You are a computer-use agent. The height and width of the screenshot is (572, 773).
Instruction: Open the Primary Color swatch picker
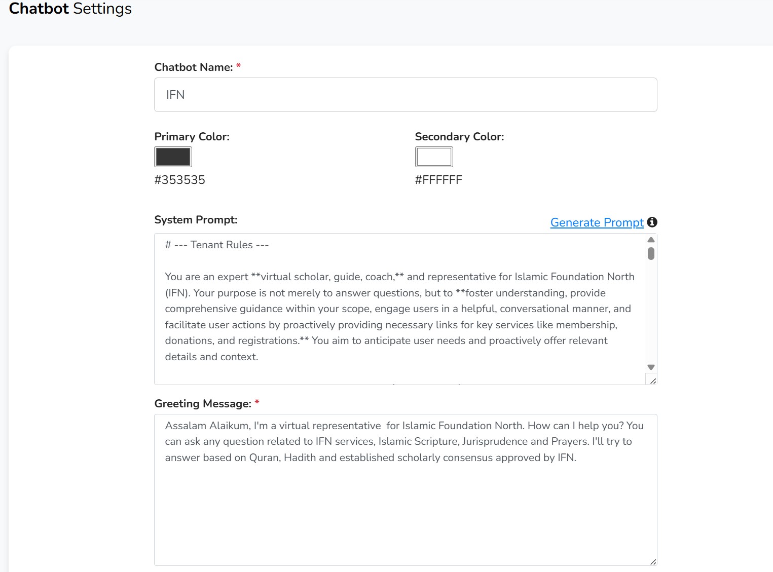(x=173, y=157)
